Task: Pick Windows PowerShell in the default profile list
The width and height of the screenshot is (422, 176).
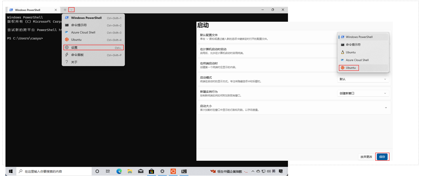Action: click(x=363, y=37)
